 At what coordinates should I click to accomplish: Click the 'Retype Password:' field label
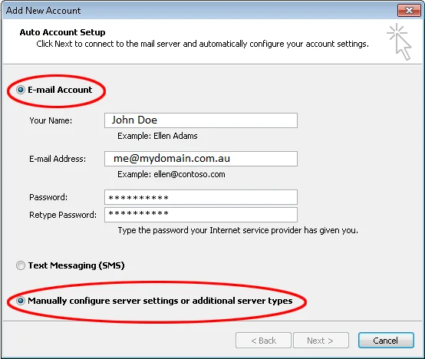[63, 215]
